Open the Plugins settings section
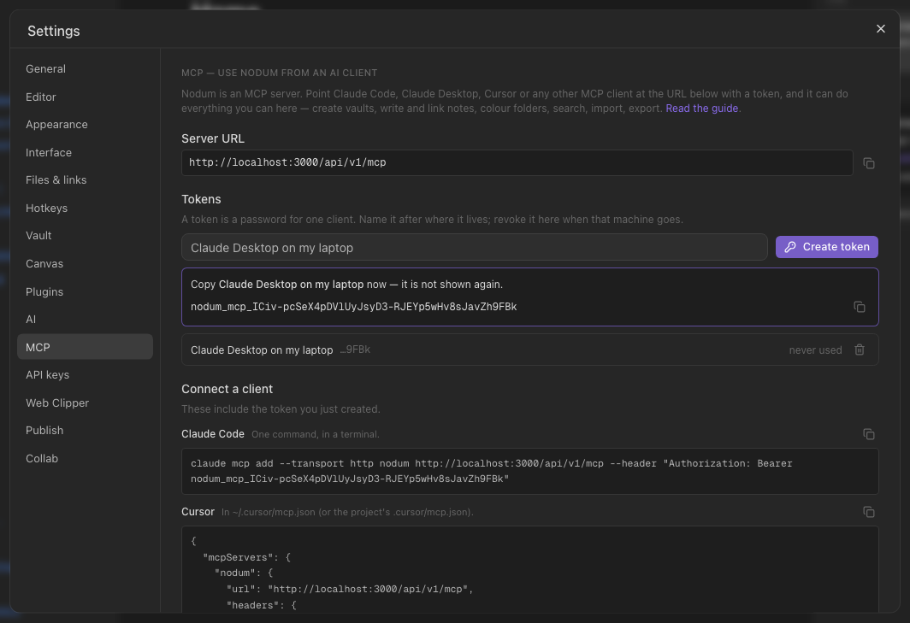 [x=85, y=291]
